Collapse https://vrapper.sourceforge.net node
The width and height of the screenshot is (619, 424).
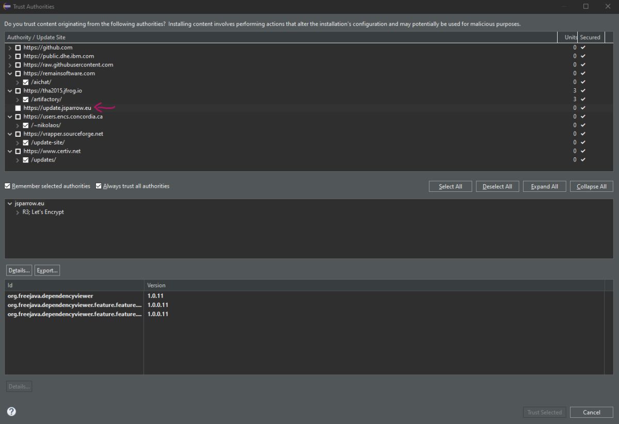(x=10, y=134)
